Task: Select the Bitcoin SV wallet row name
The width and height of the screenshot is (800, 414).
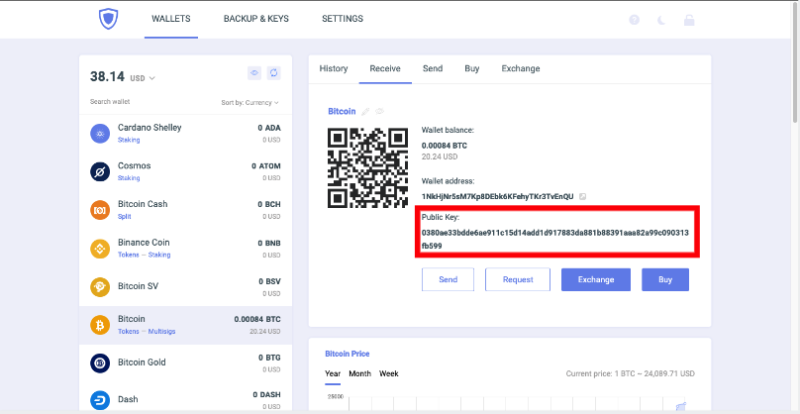Action: [x=138, y=286]
